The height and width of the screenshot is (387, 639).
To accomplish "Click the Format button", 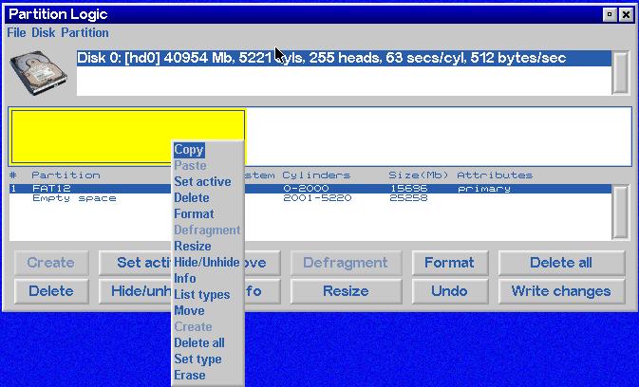I will tap(449, 263).
